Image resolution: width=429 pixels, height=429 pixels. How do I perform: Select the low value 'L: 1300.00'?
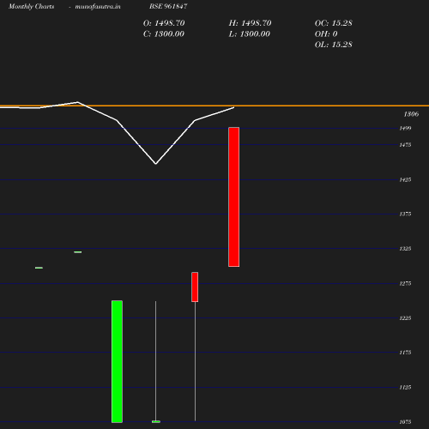click(250, 33)
